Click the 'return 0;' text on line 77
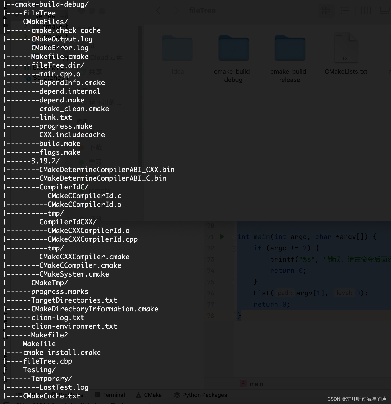This screenshot has width=391, height=404. point(272,304)
